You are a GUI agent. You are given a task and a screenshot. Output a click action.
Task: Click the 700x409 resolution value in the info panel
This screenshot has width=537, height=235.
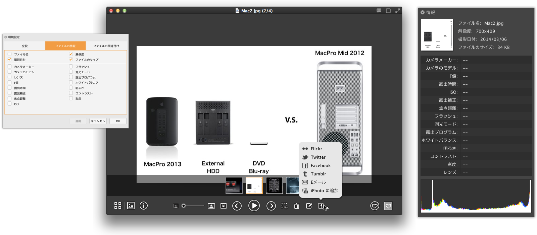coord(485,31)
